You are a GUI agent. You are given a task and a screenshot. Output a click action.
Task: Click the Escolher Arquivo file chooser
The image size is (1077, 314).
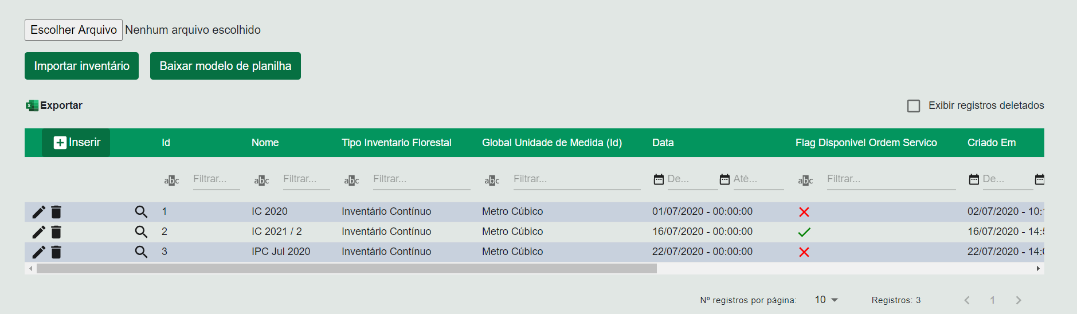(73, 30)
